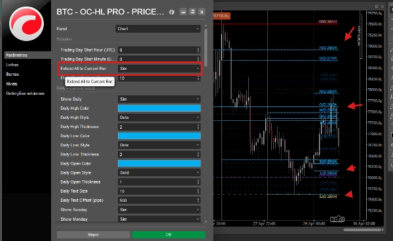This screenshot has width=393, height=241.
Task: Click the 30 Apr 02:00 time axis label
Action: click(x=364, y=223)
